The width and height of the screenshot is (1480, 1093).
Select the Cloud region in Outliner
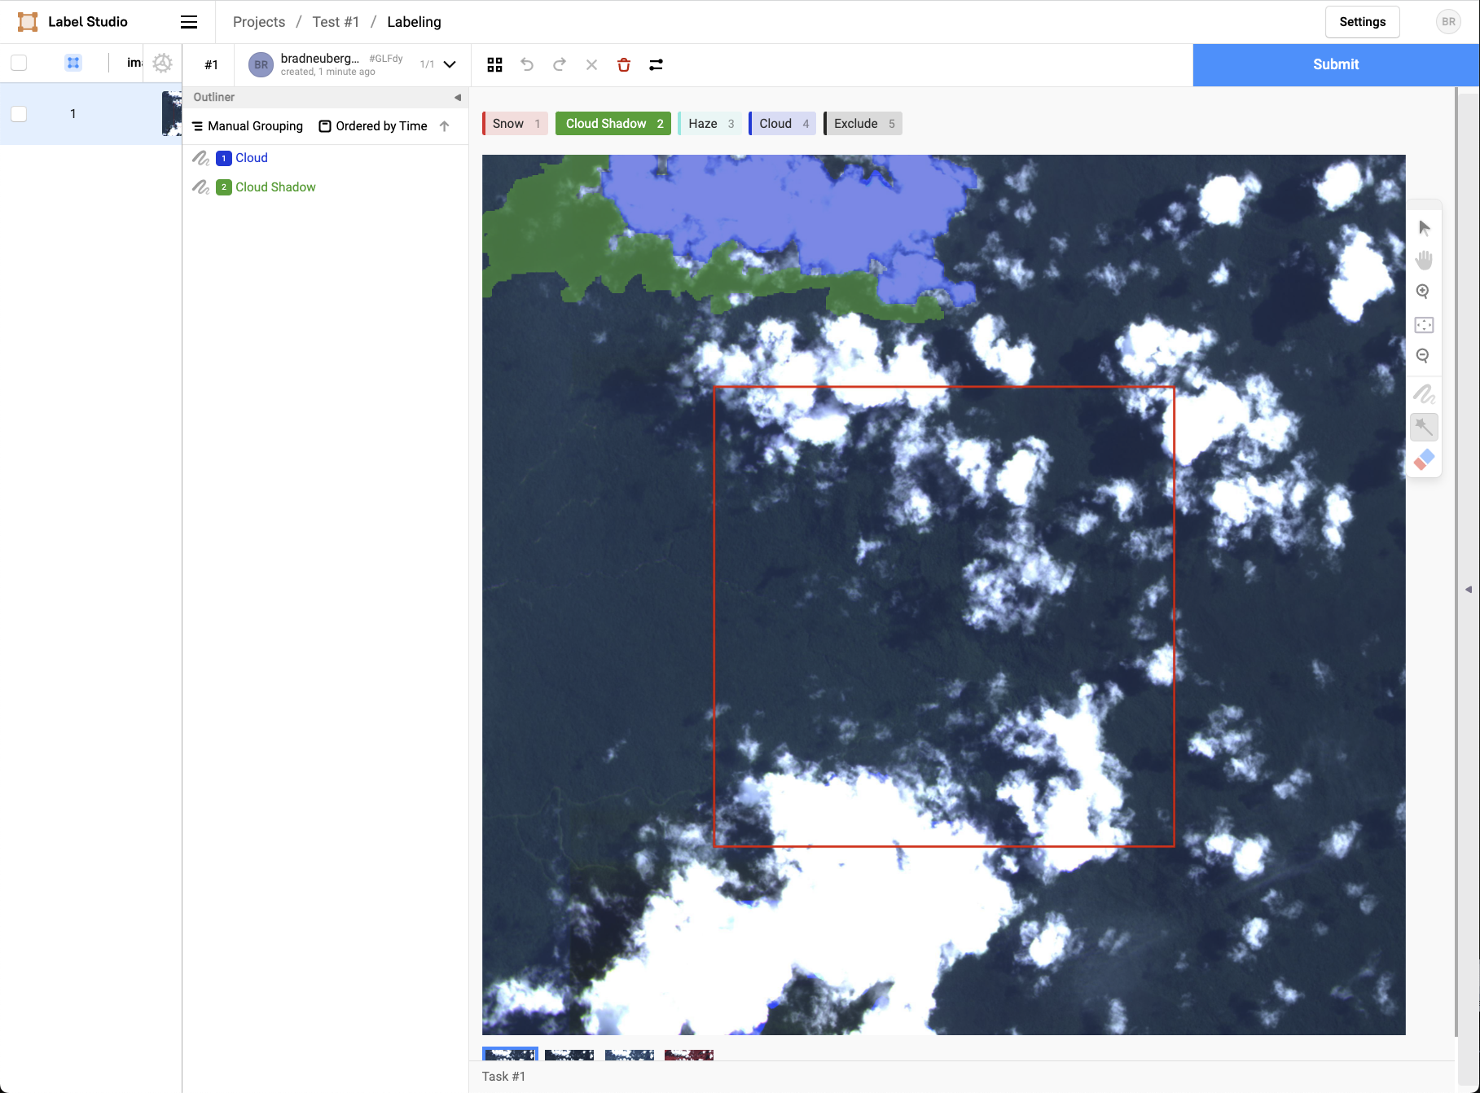251,158
